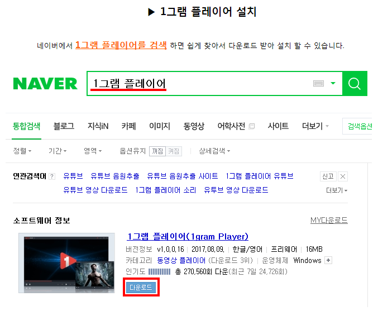Switch to the 블로그 tab

(64, 126)
